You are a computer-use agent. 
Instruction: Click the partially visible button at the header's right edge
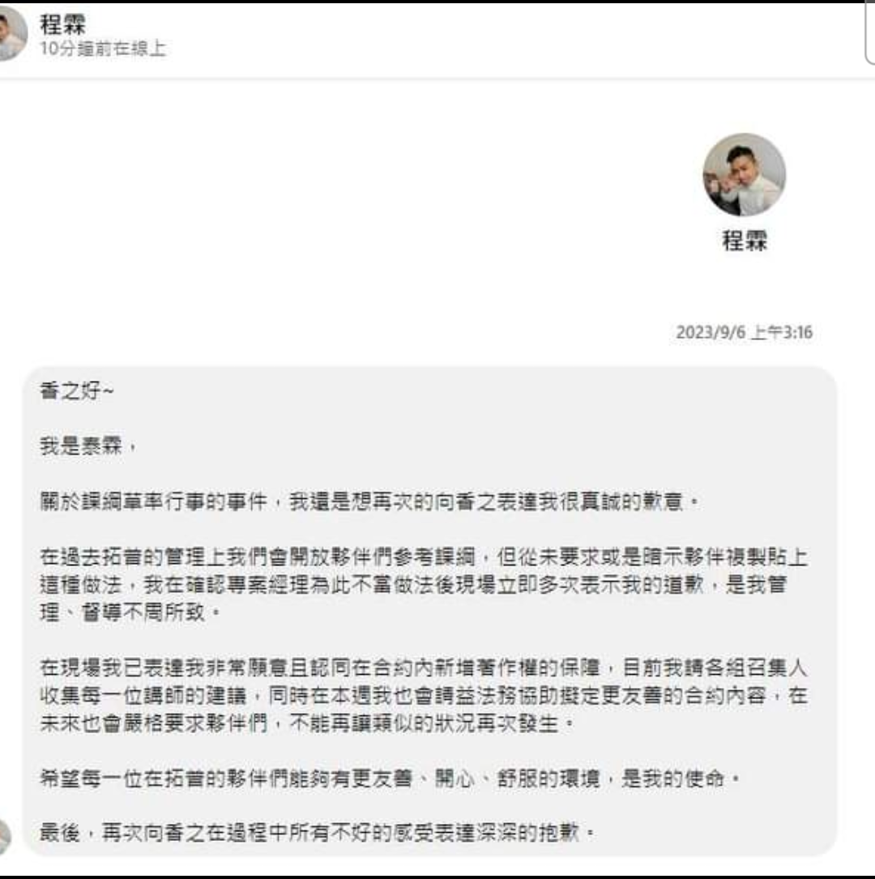point(870,34)
